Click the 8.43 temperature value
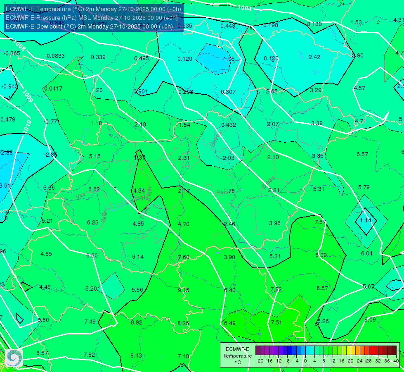This screenshot has height=372, width=404. 136,356
